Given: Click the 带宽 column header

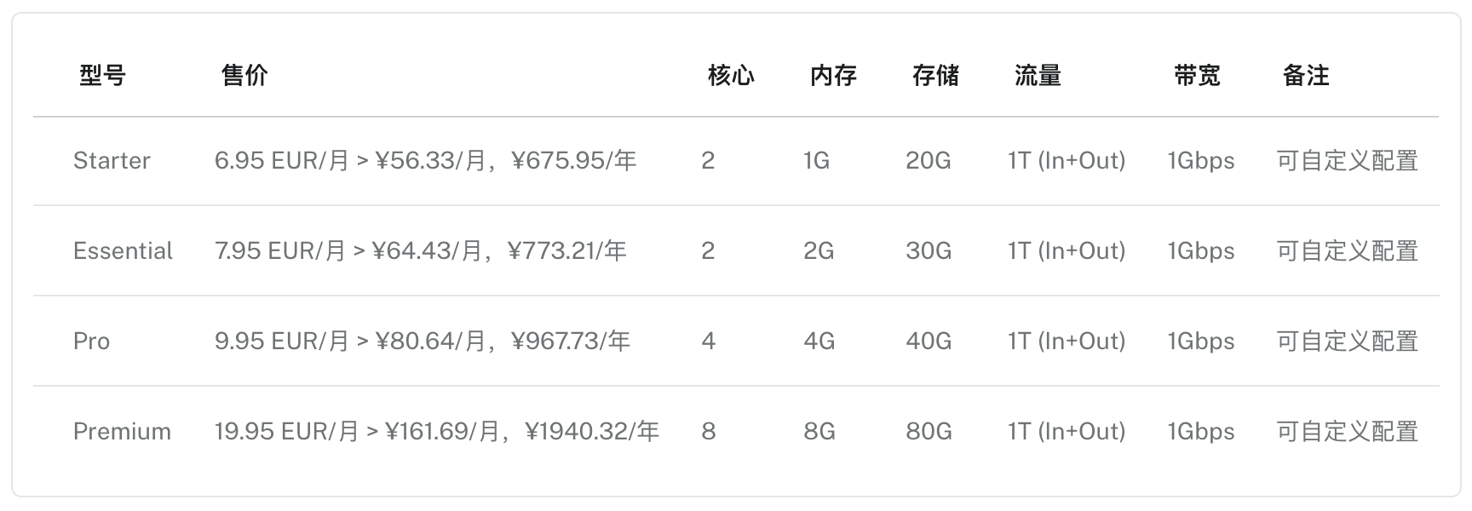Looking at the screenshot, I should coord(1197,76).
